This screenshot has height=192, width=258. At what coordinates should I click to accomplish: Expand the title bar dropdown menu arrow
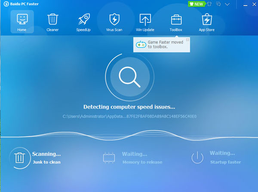(227, 4)
